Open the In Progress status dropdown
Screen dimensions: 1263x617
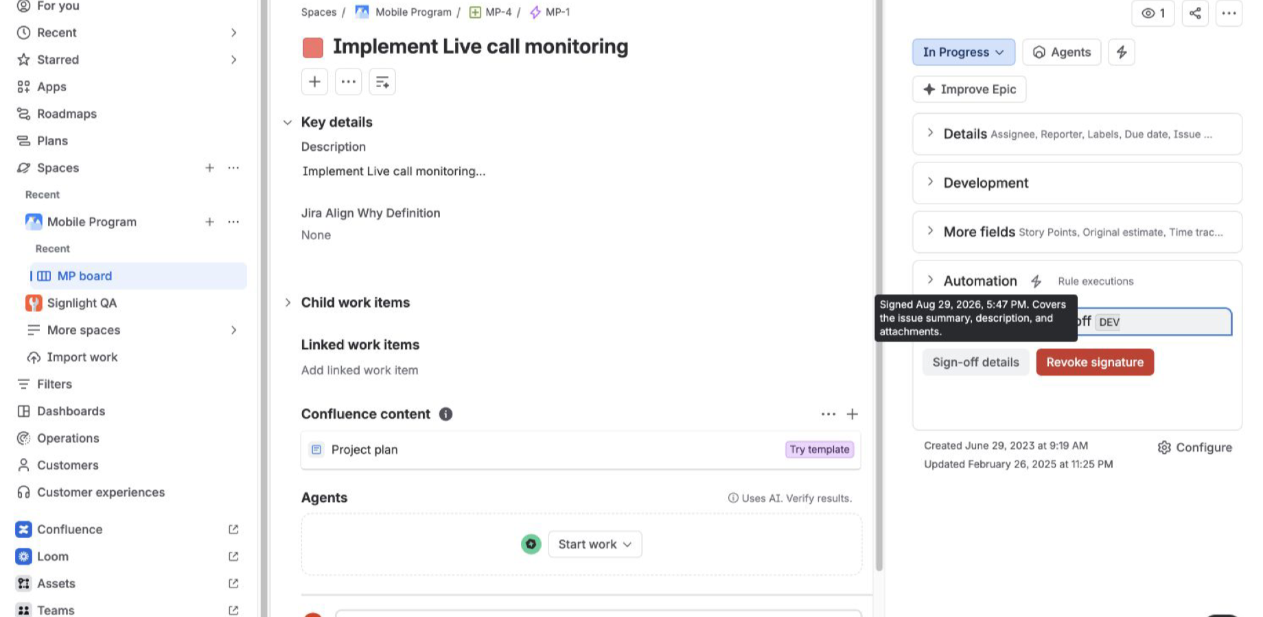click(x=964, y=53)
